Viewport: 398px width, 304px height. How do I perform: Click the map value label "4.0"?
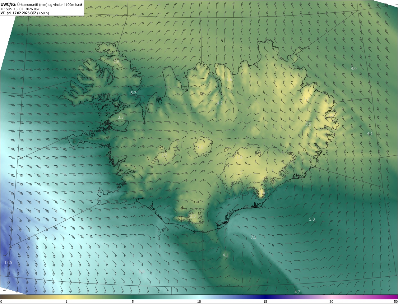pyautogui.click(x=354, y=68)
